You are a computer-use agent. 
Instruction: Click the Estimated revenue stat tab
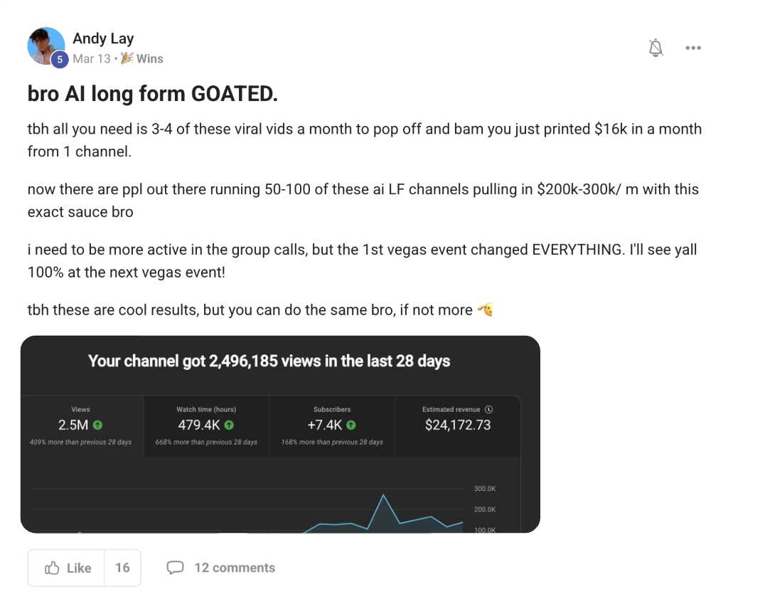coord(458,426)
